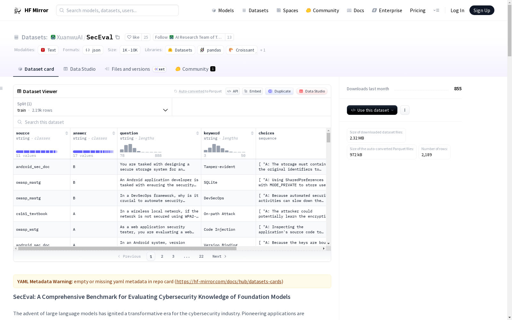512x320 pixels.
Task: Open the dataset Community tab
Action: (x=195, y=69)
